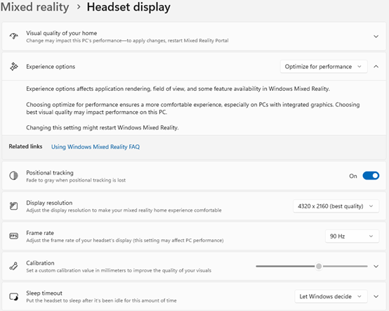Screen dimensions: 389x311
Task: Click the Calibration tool icon
Action: [13, 266]
